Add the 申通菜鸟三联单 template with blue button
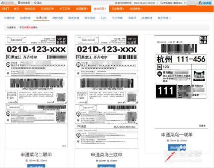Image resolution: width=214 pixels, height=168 pixels. pos(107,166)
